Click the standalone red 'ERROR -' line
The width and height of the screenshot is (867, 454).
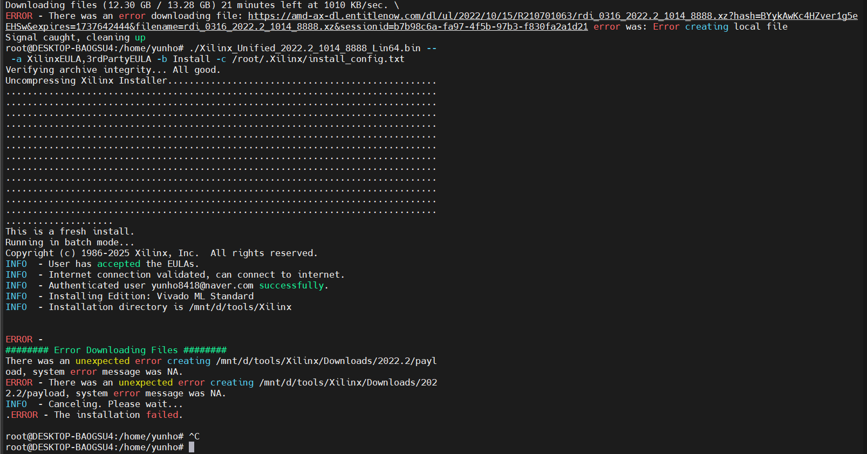[x=24, y=339]
